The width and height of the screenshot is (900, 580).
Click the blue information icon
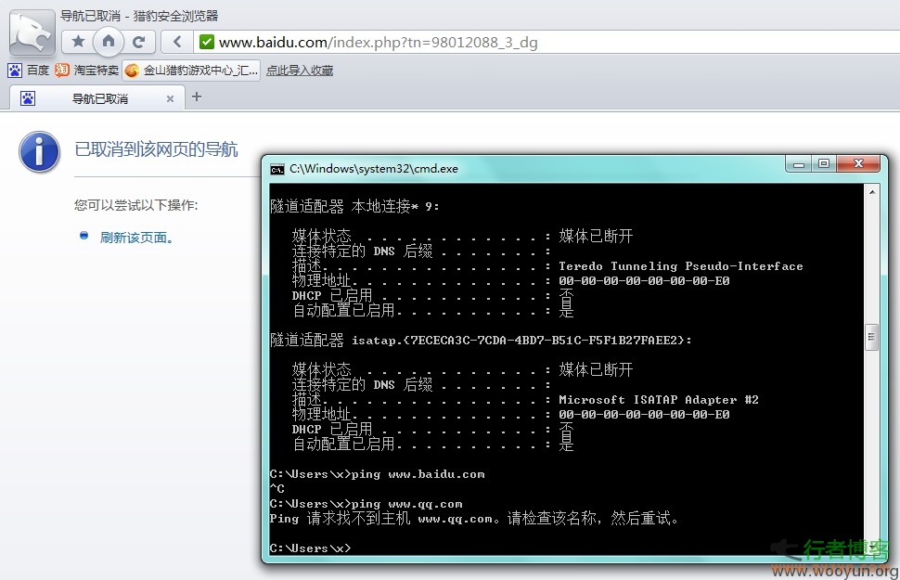pyautogui.click(x=39, y=152)
